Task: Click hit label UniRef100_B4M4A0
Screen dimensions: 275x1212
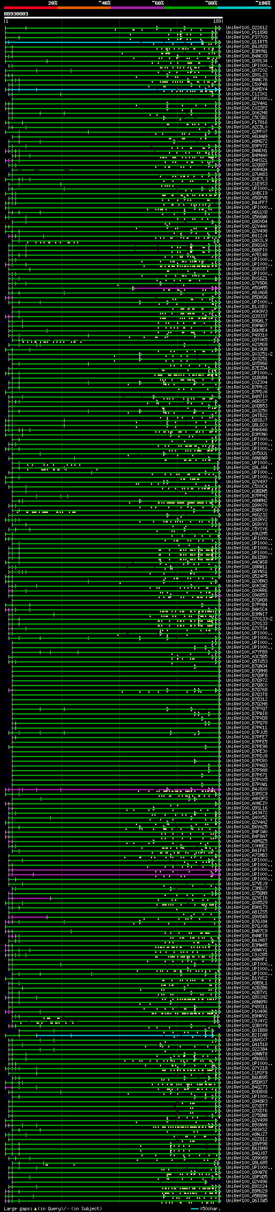Action: pos(247,155)
